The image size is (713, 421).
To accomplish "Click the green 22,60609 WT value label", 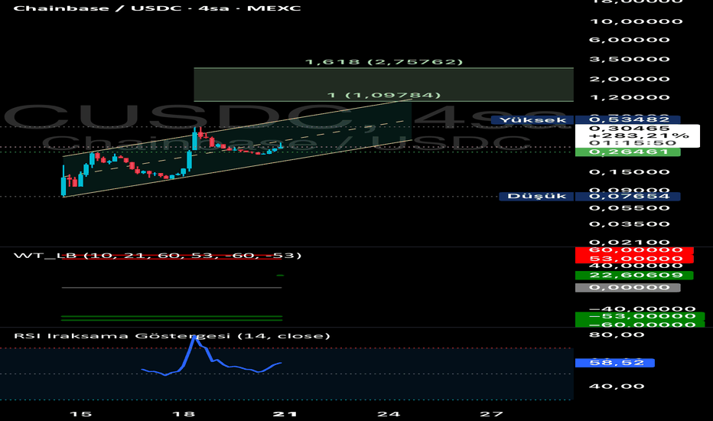I will pos(634,276).
